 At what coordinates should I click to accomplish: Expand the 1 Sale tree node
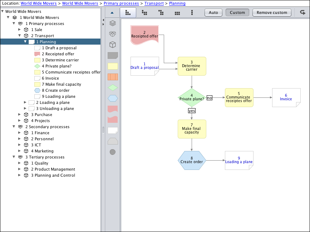point(19,29)
